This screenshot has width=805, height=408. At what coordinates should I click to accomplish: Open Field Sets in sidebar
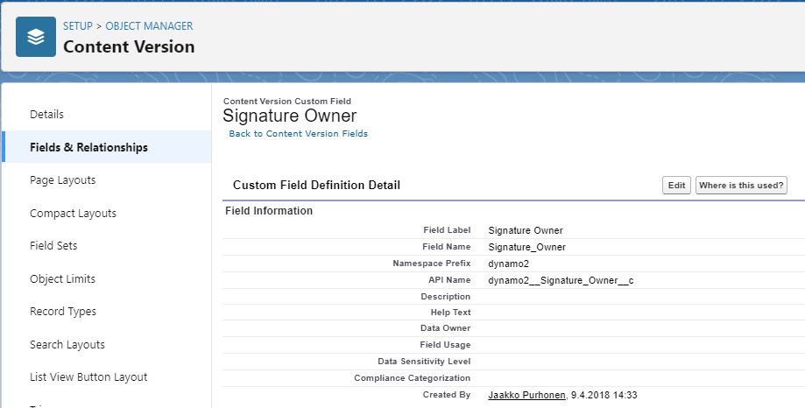pos(53,246)
